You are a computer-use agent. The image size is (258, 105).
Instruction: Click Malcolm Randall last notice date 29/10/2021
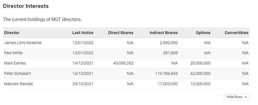click(83, 84)
